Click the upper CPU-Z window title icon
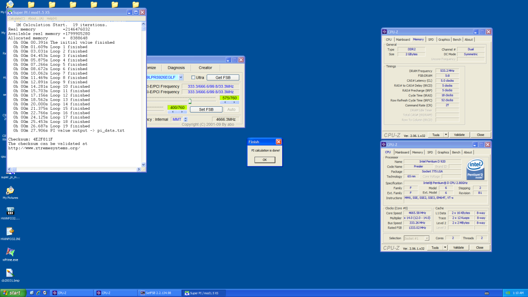 click(384, 32)
